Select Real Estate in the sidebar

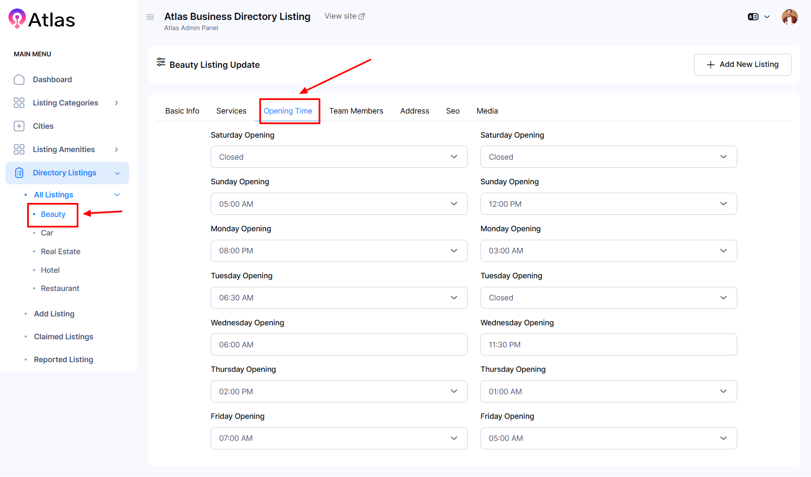click(x=61, y=252)
